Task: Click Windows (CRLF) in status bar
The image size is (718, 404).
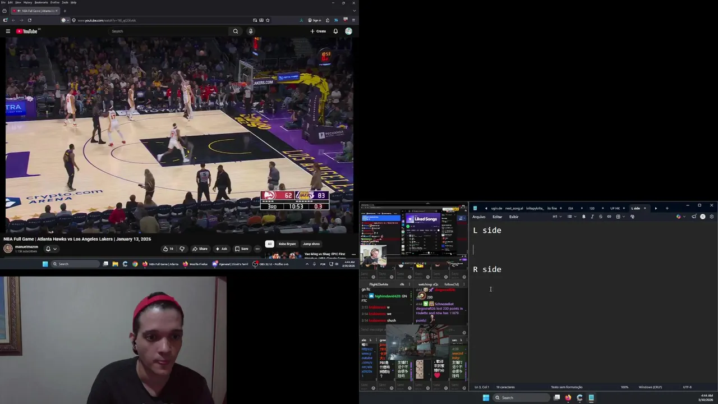Action: click(650, 387)
